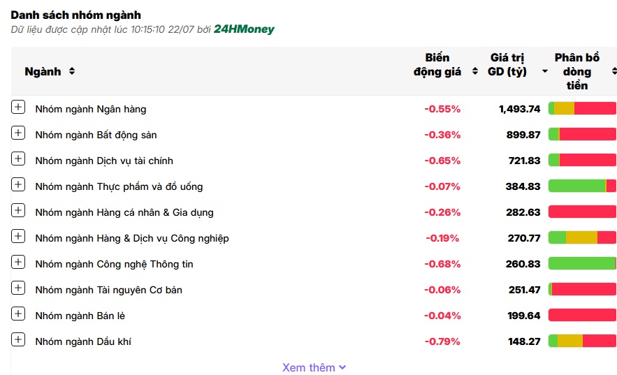Expand the Nhóm ngành Ngân hàng row
The height and width of the screenshot is (375, 617).
tap(18, 107)
